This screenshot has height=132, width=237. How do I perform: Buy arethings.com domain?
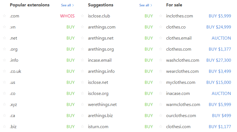click(x=149, y=27)
